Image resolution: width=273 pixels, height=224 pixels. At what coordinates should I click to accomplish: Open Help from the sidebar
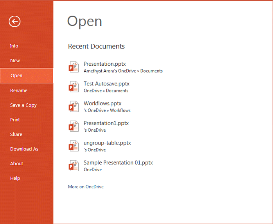(x=15, y=178)
